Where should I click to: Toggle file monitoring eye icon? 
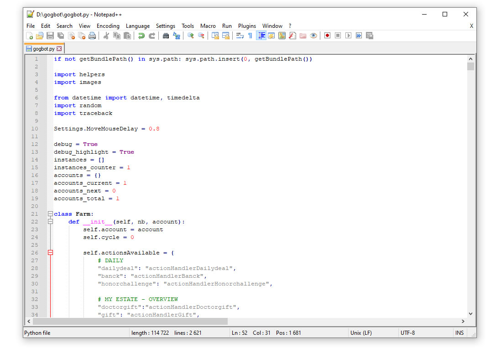point(313,36)
